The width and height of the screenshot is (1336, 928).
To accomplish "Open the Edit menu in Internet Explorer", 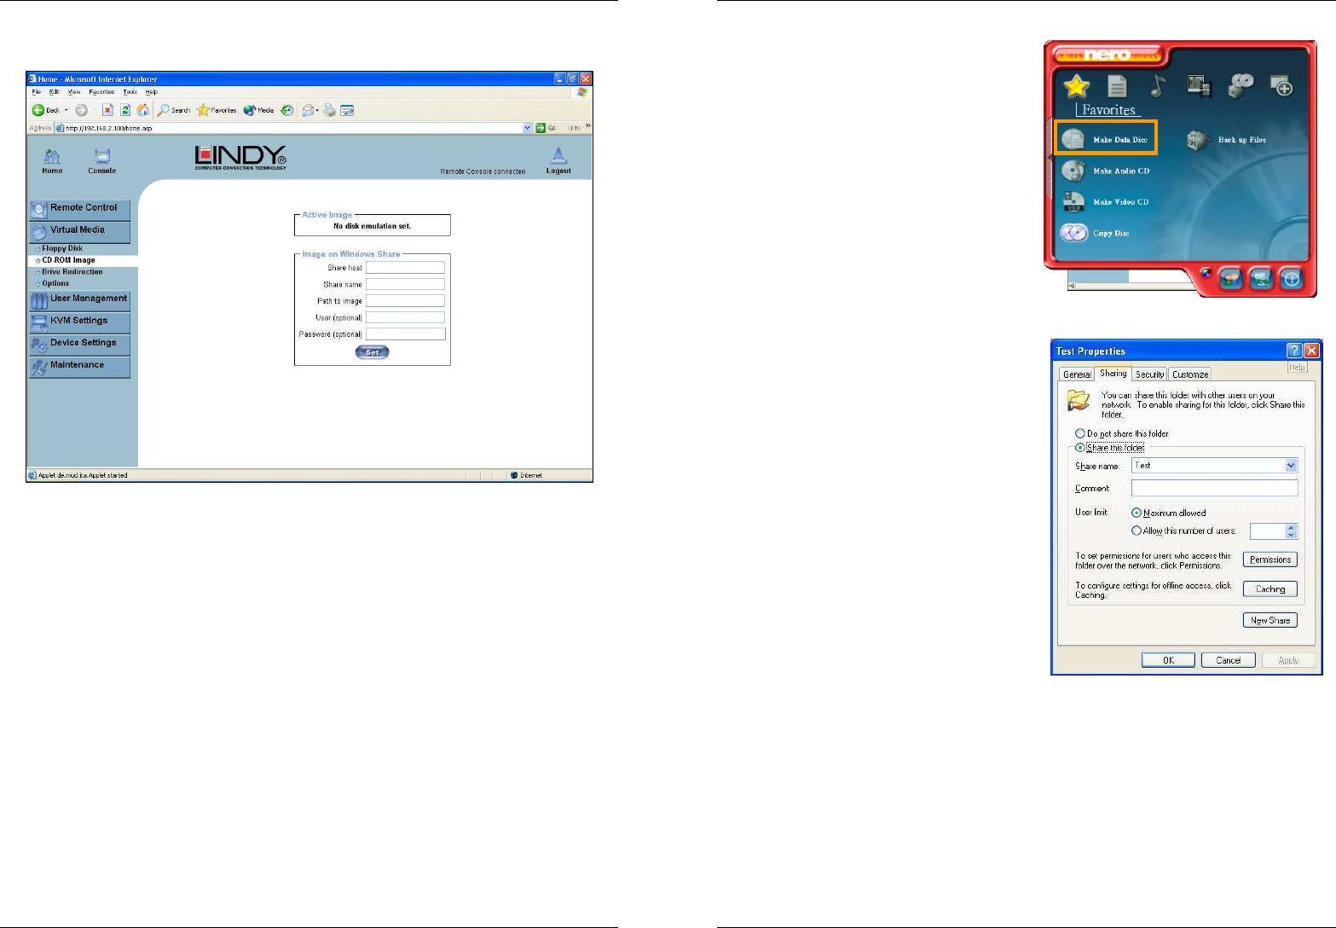I will pos(54,92).
